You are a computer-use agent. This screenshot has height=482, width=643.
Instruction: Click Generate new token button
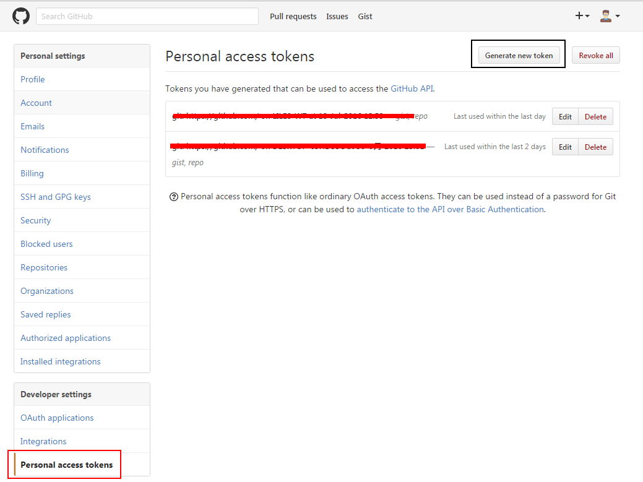point(519,55)
